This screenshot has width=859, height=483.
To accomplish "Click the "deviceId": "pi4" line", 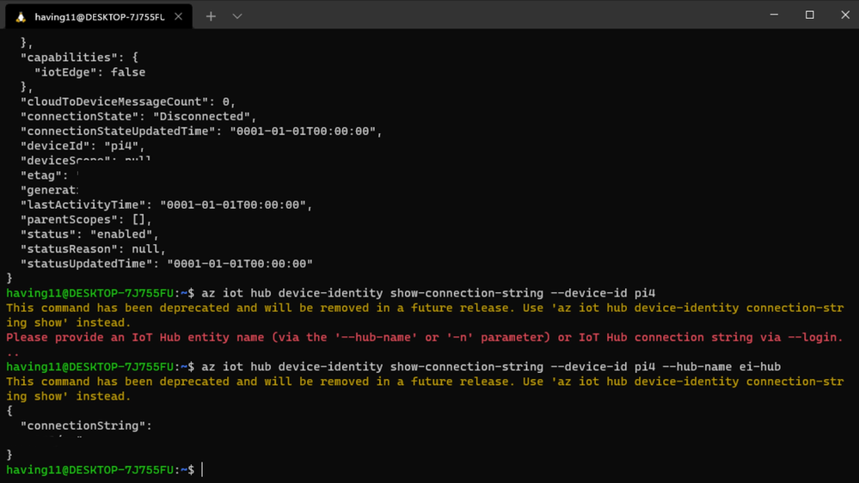I will pyautogui.click(x=83, y=145).
